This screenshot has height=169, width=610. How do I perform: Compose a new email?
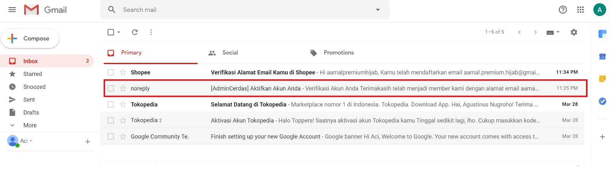tap(30, 39)
